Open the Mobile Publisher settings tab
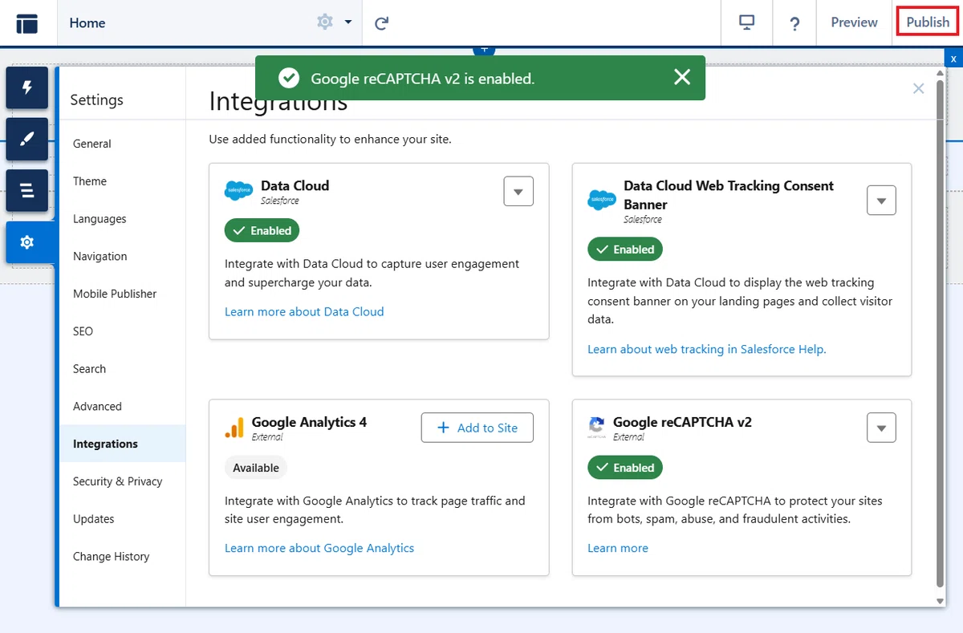The image size is (963, 633). (122, 294)
